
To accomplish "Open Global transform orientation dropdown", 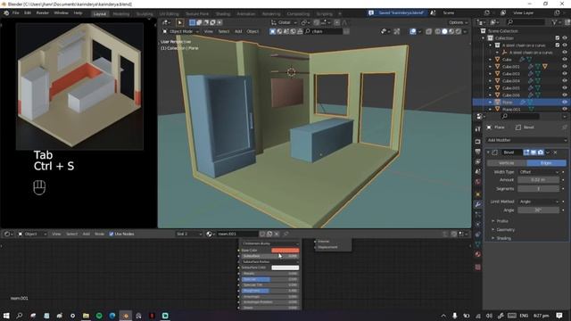I will pos(284,22).
